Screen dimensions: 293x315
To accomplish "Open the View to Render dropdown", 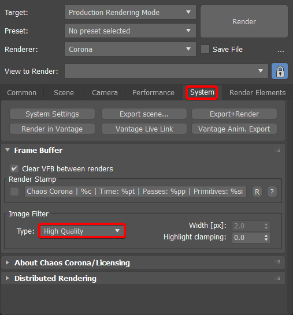I will tap(166, 71).
